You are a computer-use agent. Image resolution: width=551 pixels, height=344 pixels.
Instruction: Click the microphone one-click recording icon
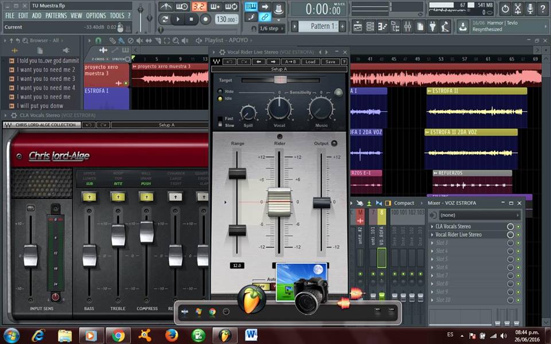click(x=530, y=9)
